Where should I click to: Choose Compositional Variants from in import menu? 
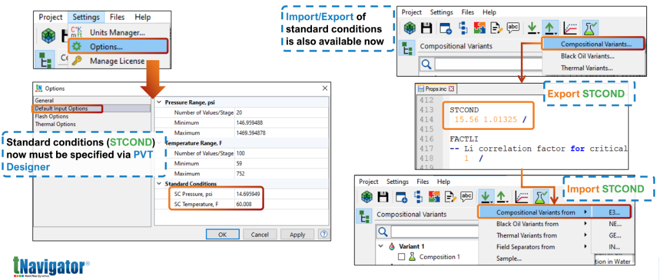click(535, 212)
